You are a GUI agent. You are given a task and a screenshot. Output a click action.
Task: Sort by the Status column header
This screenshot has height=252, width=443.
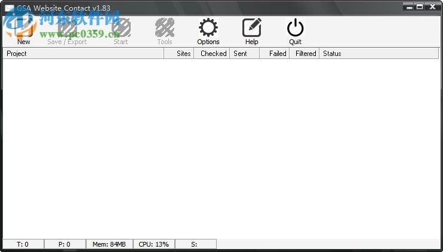(379, 53)
